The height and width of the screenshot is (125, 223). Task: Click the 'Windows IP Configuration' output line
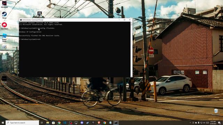tap(30, 32)
